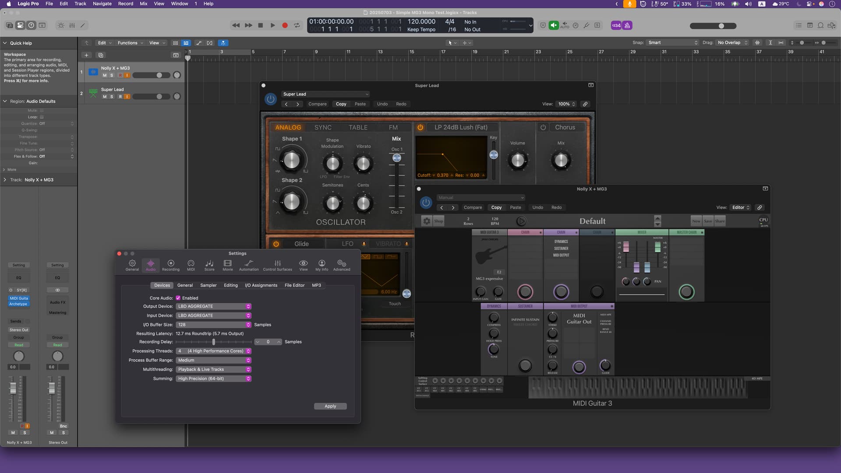
Task: Open Smart Controls icon in control bar
Action: tap(61, 25)
